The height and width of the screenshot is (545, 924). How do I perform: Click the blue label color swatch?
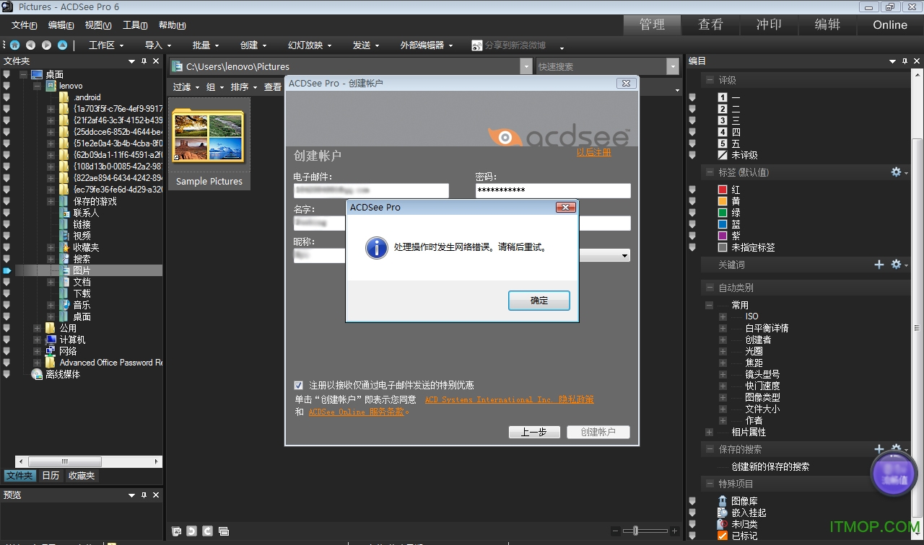coord(723,224)
